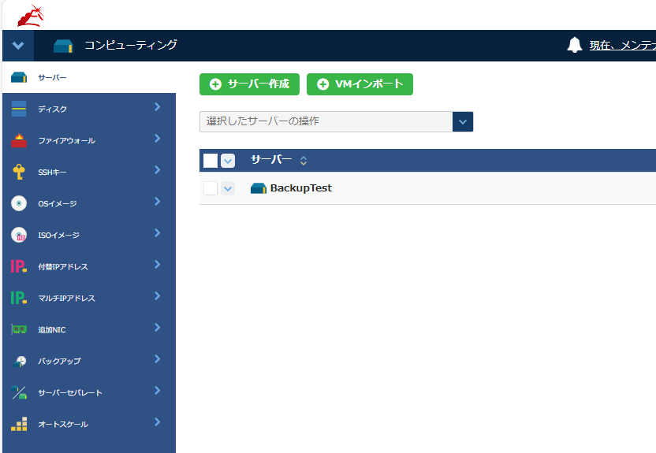Click the backup icon in sidebar
This screenshot has height=453, width=656.
[19, 361]
